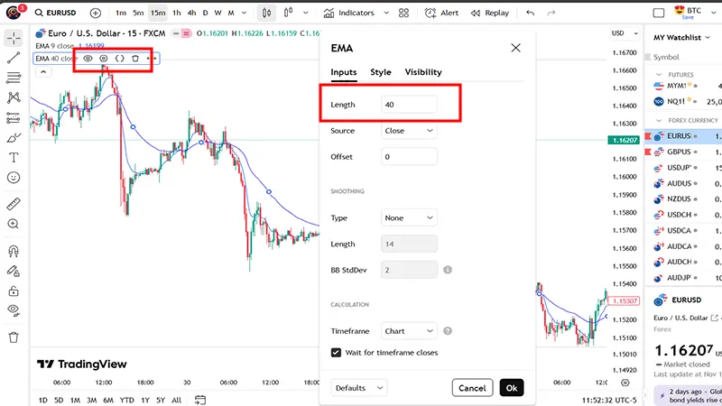
Task: Switch to the Style tab
Action: pos(381,72)
